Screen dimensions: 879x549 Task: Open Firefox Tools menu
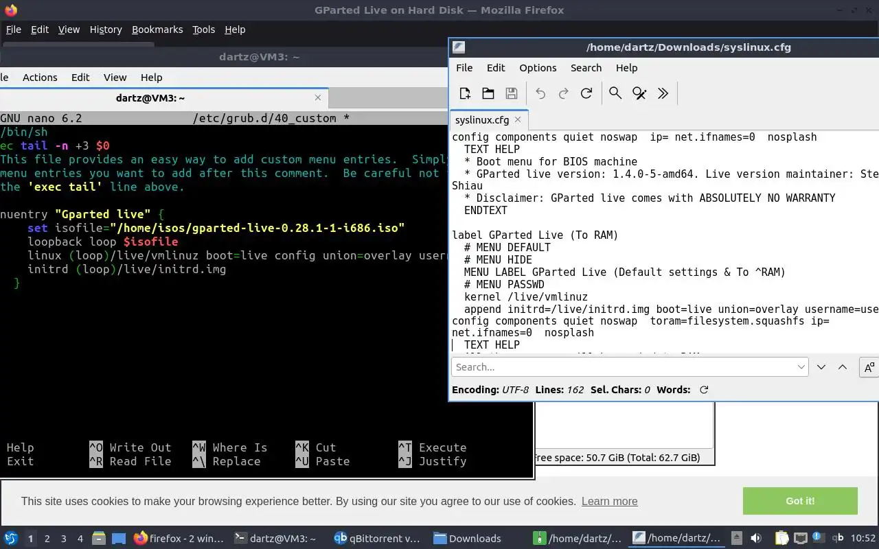(x=203, y=30)
